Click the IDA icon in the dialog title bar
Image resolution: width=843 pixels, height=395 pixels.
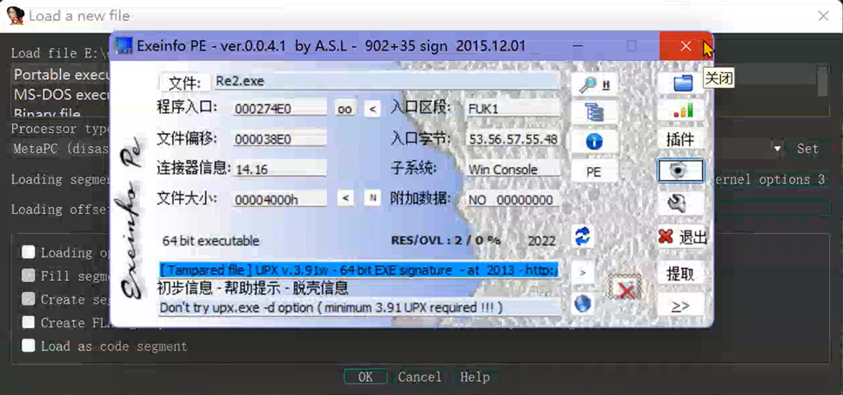click(x=17, y=17)
